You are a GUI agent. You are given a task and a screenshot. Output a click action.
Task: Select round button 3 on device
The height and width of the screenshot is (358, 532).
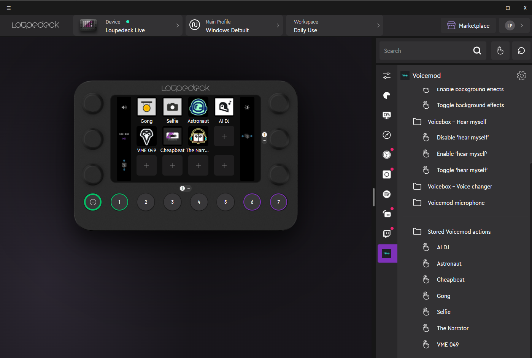(172, 202)
